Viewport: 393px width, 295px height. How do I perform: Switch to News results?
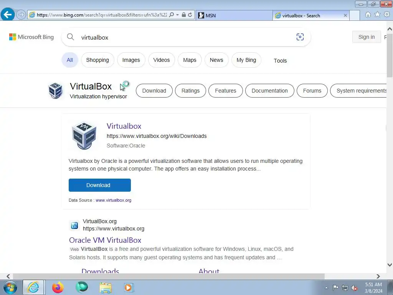point(216,60)
